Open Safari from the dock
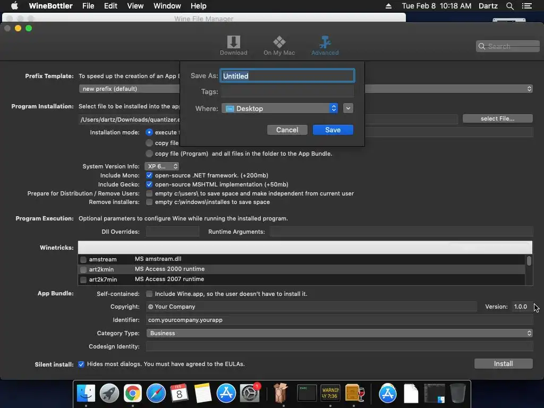544x408 pixels. click(x=156, y=393)
